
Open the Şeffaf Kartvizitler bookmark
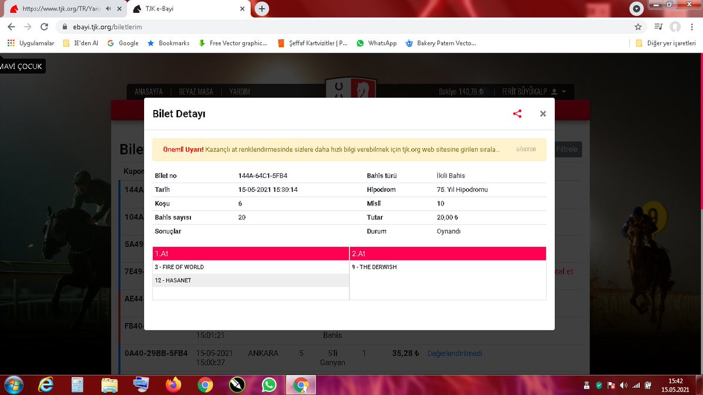point(312,43)
